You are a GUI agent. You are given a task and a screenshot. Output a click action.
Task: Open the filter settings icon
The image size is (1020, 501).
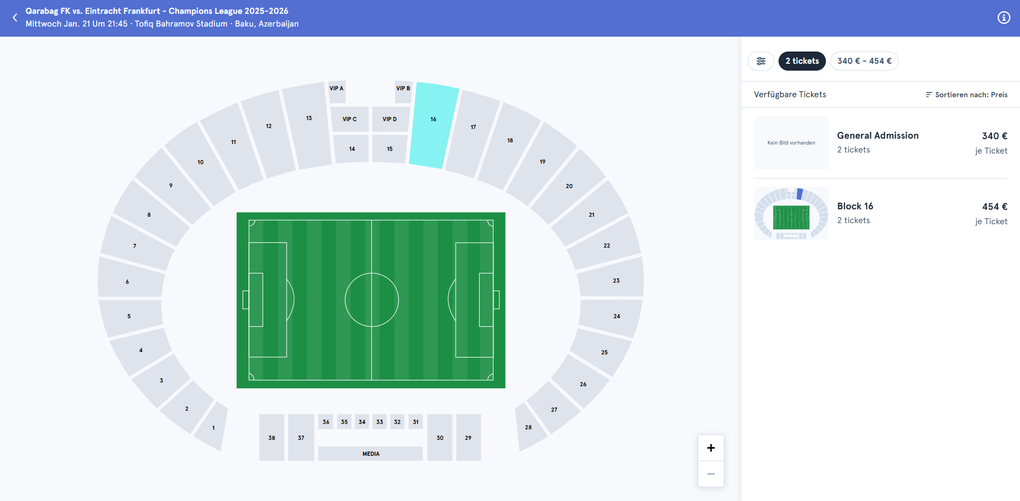[x=761, y=61]
